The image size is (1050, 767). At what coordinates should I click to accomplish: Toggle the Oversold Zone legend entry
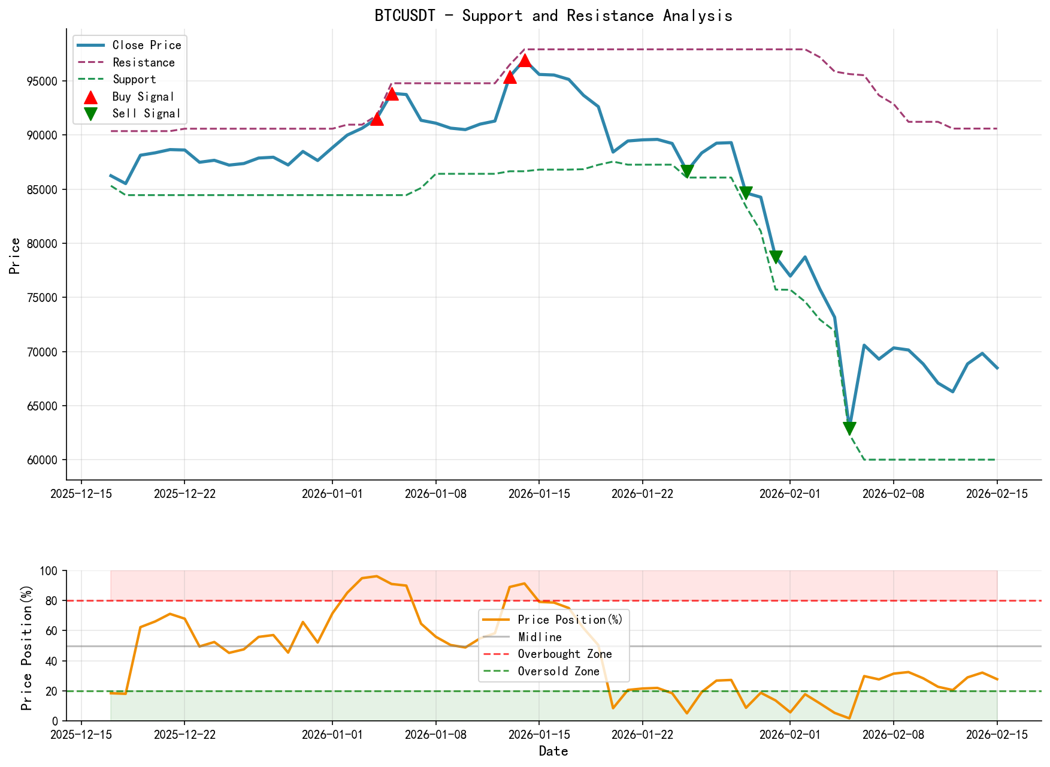pos(557,672)
